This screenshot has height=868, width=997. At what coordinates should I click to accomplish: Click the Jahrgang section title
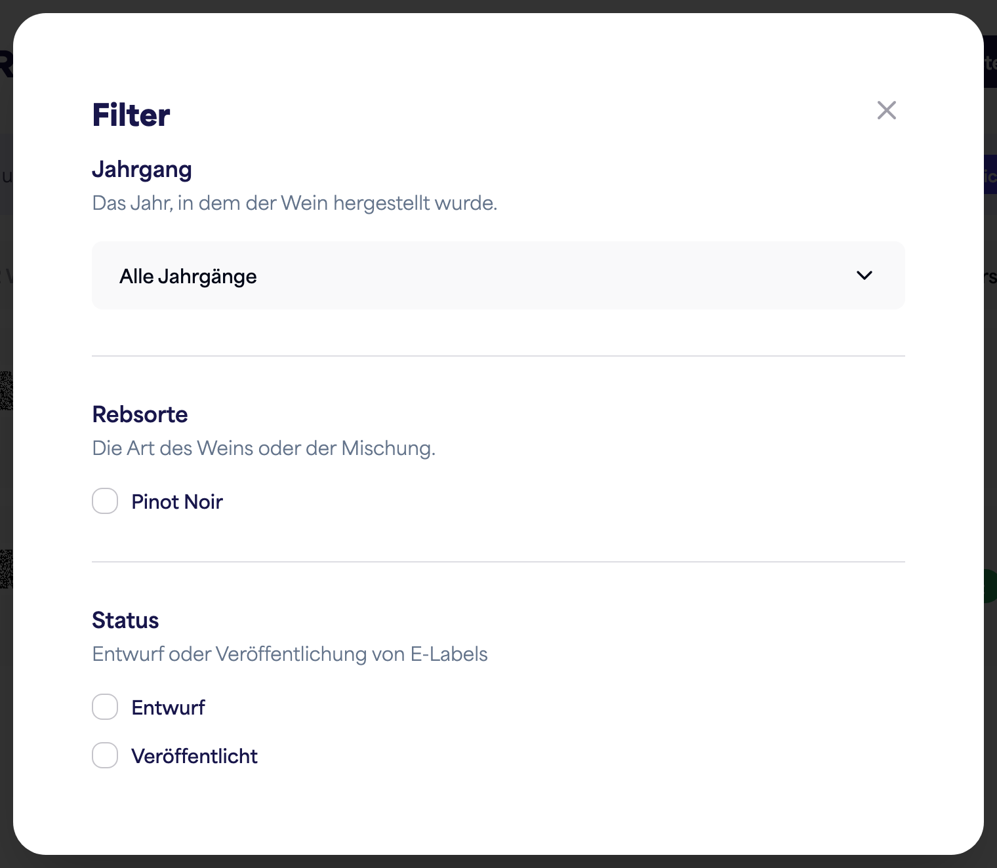142,170
